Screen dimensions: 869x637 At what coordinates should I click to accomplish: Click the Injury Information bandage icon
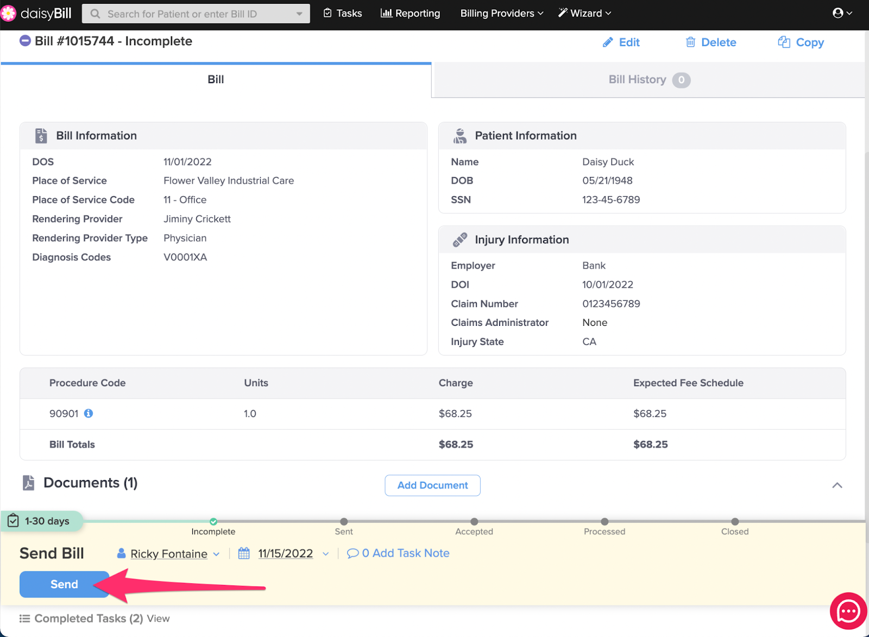[460, 240]
